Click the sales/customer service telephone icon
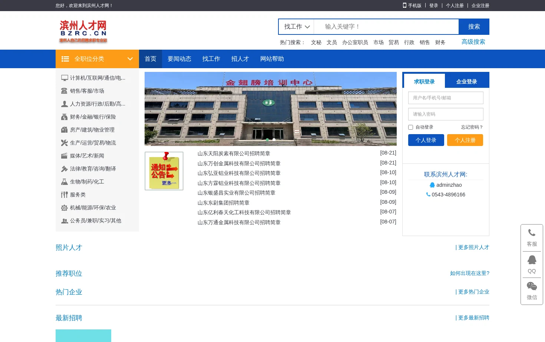The width and height of the screenshot is (545, 342). pos(65,91)
